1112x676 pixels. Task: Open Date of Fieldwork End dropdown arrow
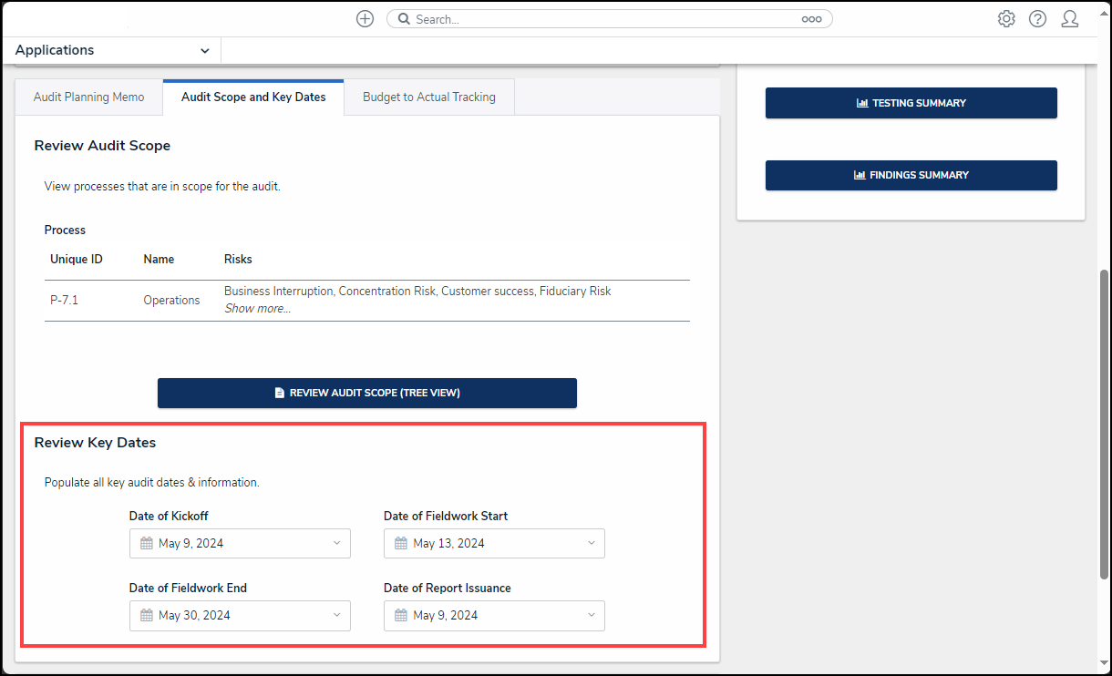coord(336,615)
